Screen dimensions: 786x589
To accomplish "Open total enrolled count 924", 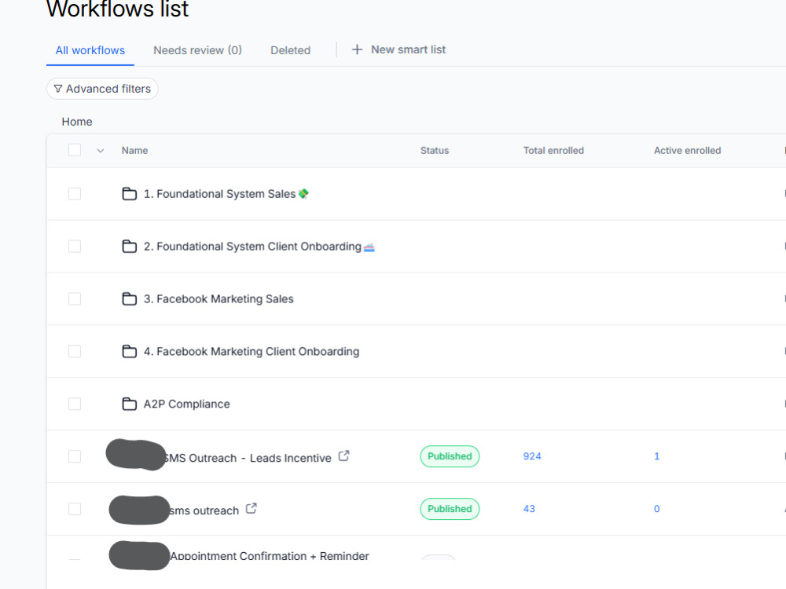I will tap(532, 456).
